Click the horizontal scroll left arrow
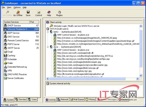The image size is (146, 107). pos(48,79)
